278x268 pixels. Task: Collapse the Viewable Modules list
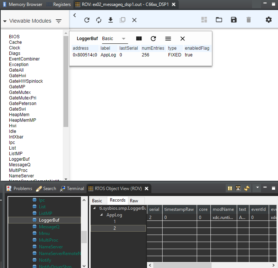click(5, 21)
